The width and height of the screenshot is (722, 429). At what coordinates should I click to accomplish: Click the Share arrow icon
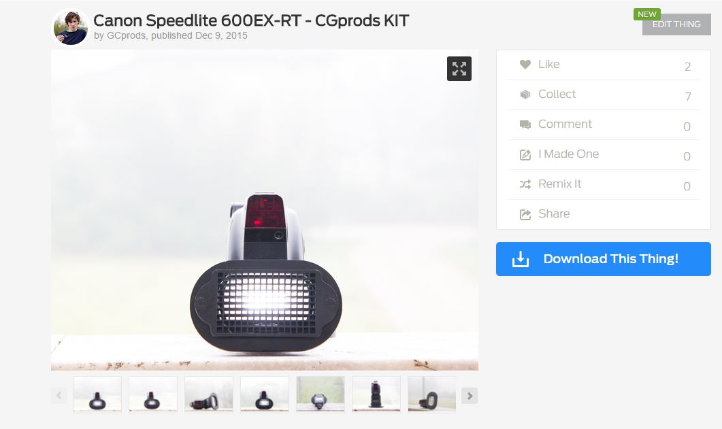[x=525, y=214]
